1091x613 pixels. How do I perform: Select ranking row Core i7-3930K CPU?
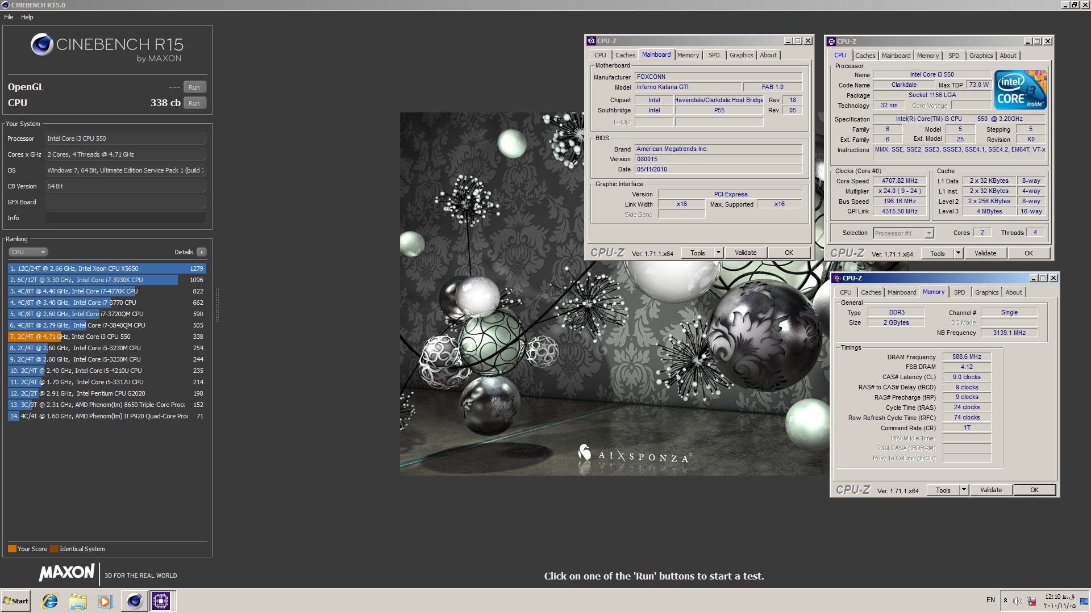(107, 280)
